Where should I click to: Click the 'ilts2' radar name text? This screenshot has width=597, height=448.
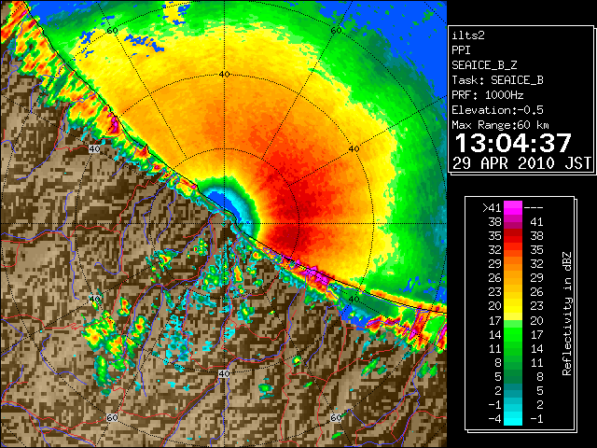[x=468, y=35]
